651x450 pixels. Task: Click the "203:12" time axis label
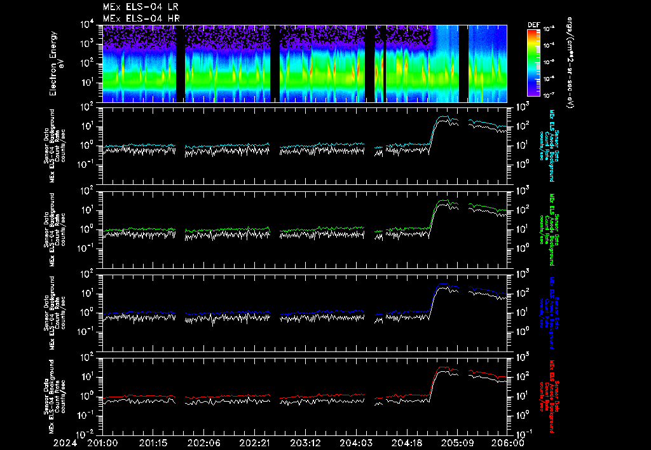pyautogui.click(x=305, y=443)
